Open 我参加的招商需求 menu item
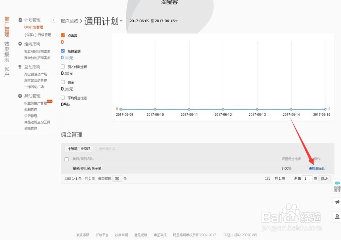341x240 pixels. click(37, 58)
